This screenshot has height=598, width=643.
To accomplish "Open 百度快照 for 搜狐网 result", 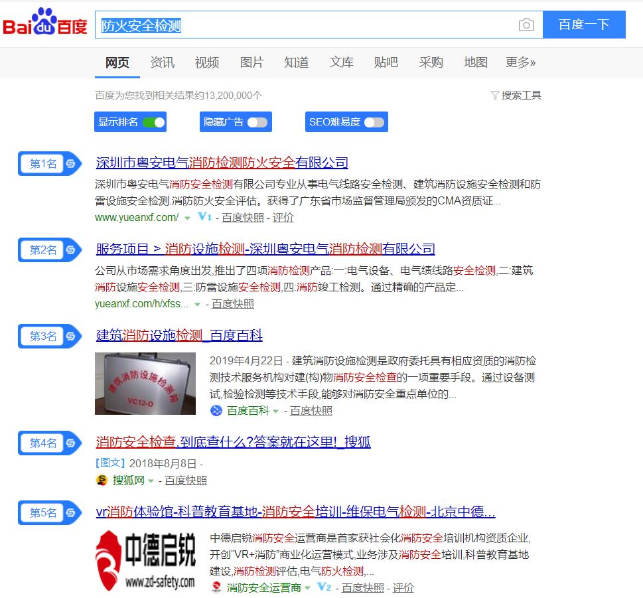I will (x=186, y=481).
